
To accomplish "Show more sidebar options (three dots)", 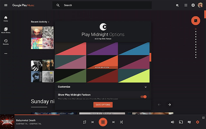I will [x=6, y=54].
